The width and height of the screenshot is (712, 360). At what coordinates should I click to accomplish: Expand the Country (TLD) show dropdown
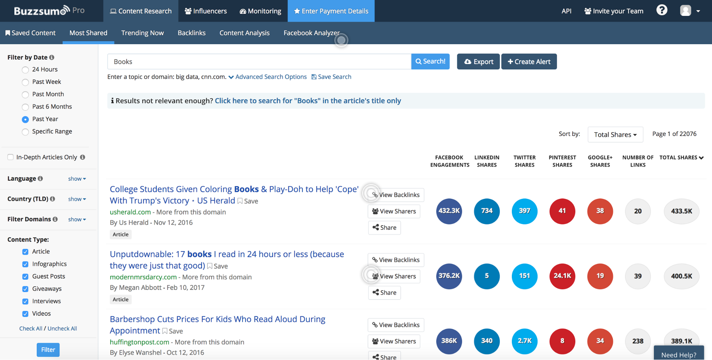[77, 199]
